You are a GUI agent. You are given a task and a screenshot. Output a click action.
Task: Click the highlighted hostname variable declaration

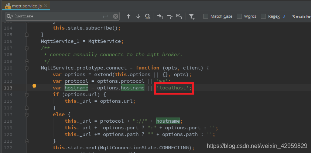tap(76, 88)
